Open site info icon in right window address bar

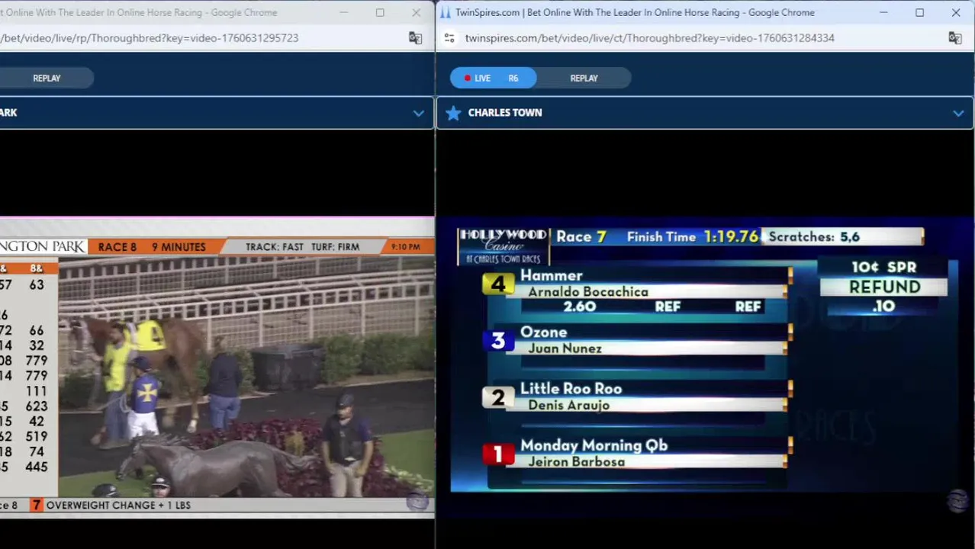(x=449, y=38)
